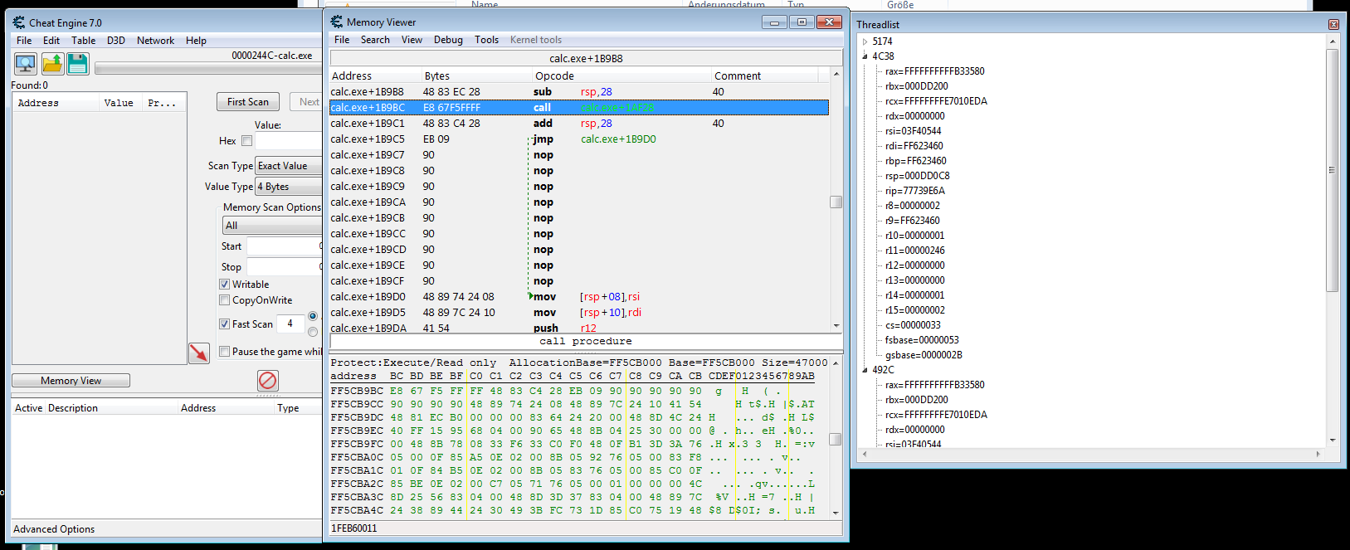Screen dimensions: 1350x550
Task: Open the Debug menu in Memory Viewer
Action: (448, 40)
